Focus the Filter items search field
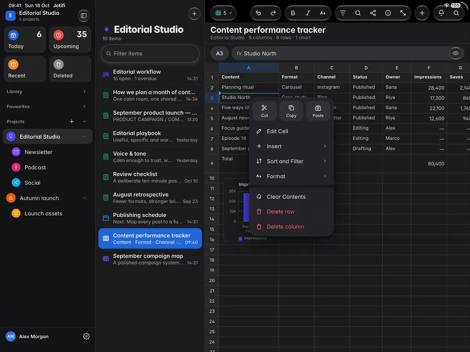The image size is (470, 352). 150,54
